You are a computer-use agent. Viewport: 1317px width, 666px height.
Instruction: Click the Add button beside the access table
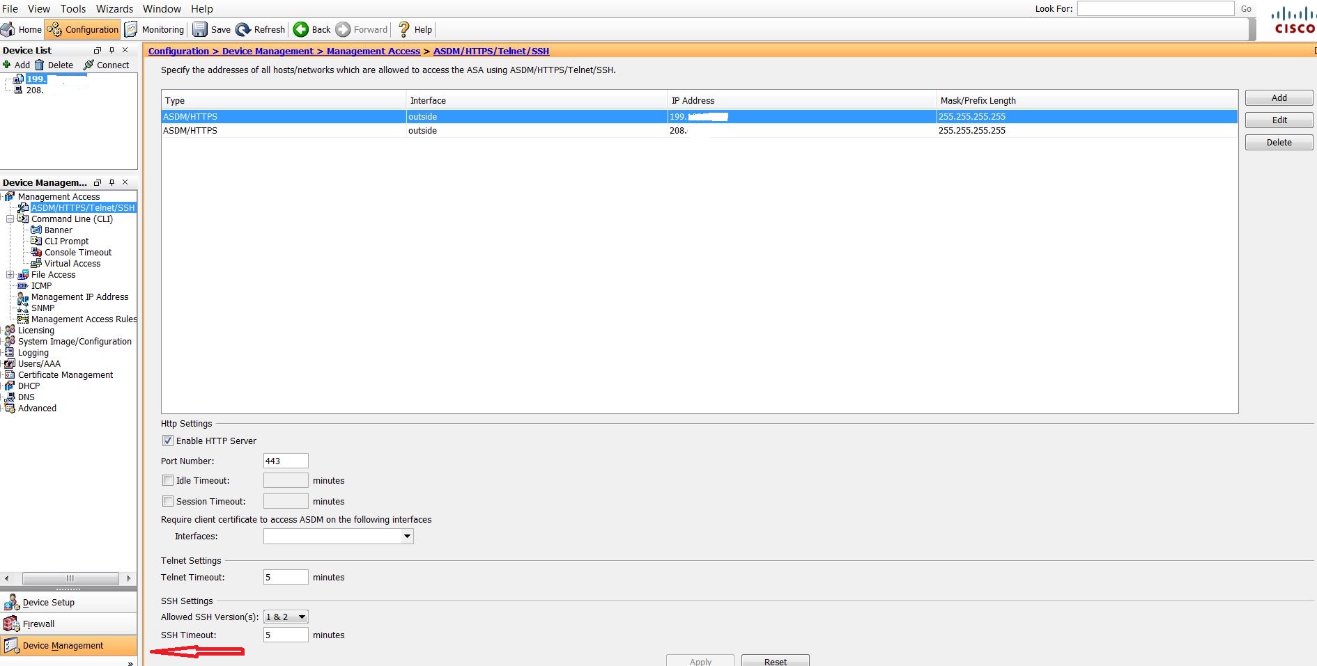[x=1279, y=97]
